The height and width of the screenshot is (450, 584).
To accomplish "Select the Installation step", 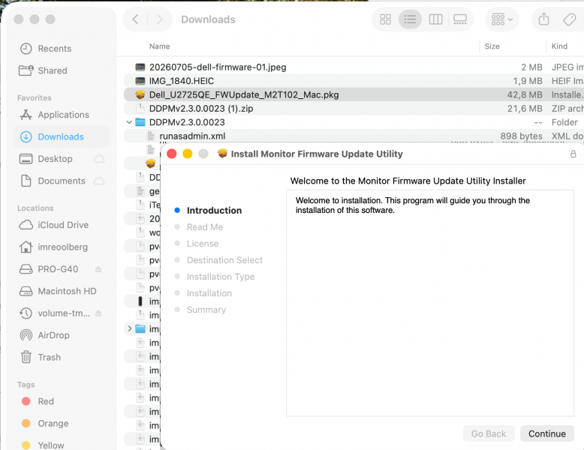I will [209, 293].
